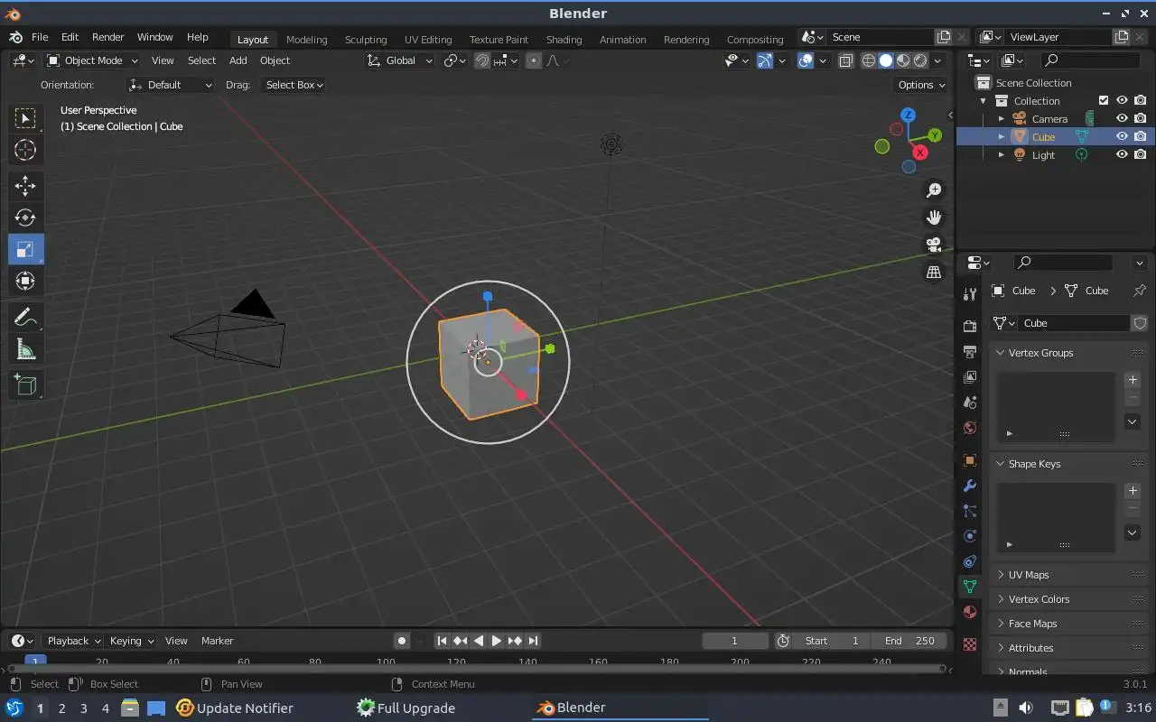
Task: Open the Scene properties tab
Action: pyautogui.click(x=970, y=403)
